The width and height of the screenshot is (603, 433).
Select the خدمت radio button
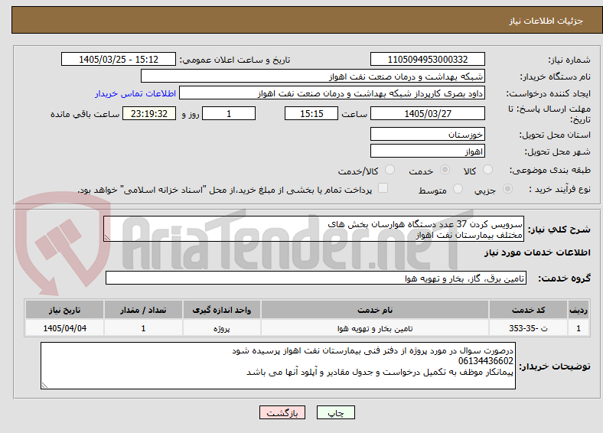pos(445,170)
